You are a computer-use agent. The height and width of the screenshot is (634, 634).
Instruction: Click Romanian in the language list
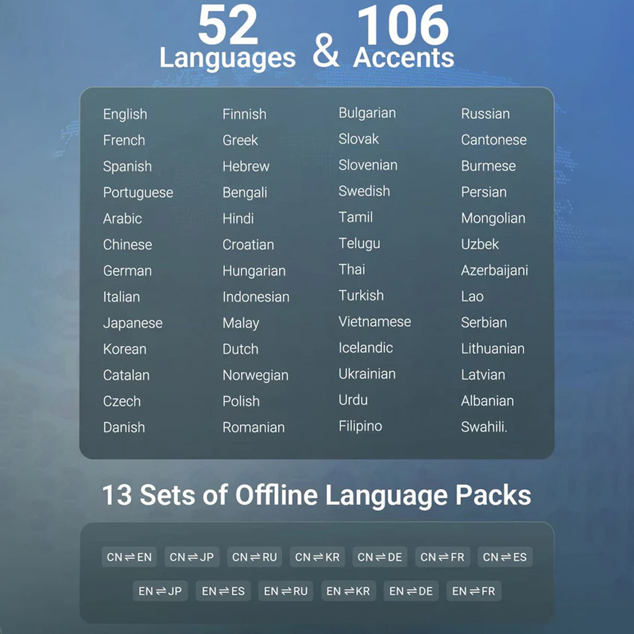tap(253, 427)
